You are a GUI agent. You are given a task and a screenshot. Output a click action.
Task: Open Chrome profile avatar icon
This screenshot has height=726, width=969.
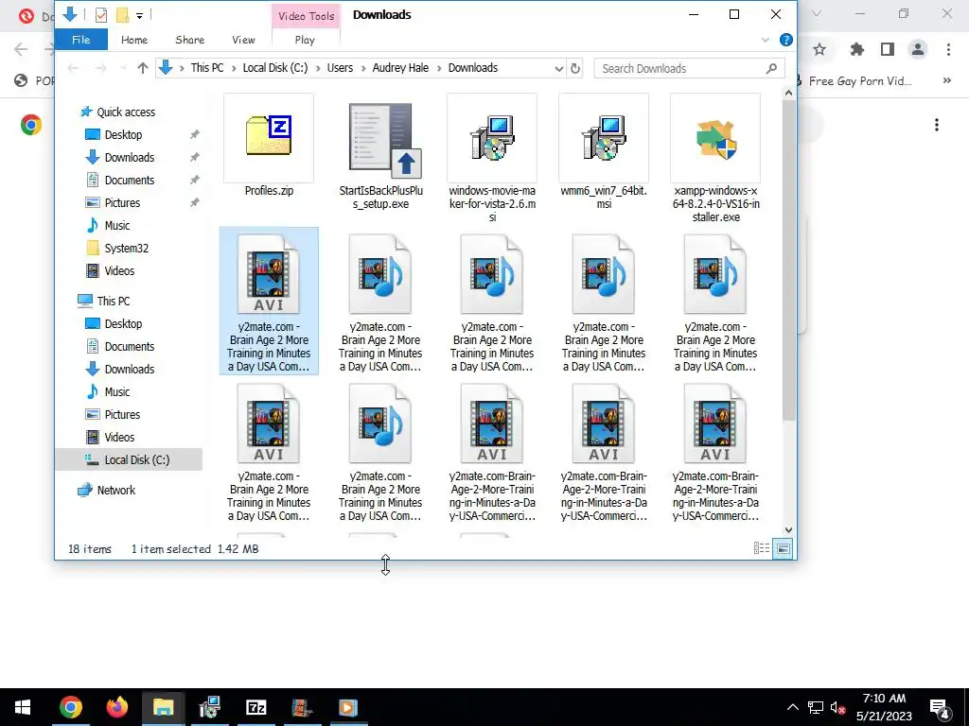918,49
